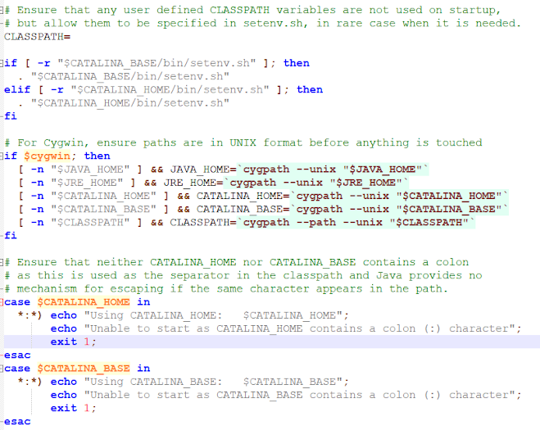Click the 'elif' keyword

coord(17,89)
